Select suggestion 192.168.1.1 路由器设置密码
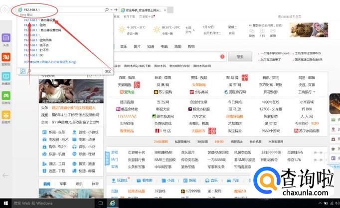Image resolution: width=340 pixels, height=208 pixels. click(x=42, y=30)
